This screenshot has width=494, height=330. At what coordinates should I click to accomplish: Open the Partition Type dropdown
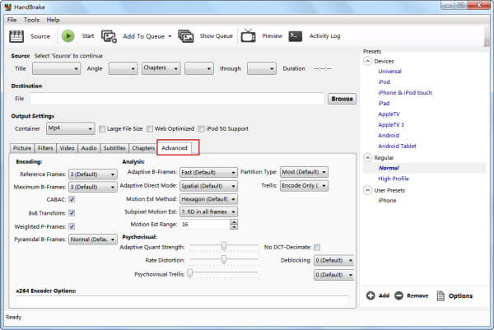pyautogui.click(x=304, y=172)
